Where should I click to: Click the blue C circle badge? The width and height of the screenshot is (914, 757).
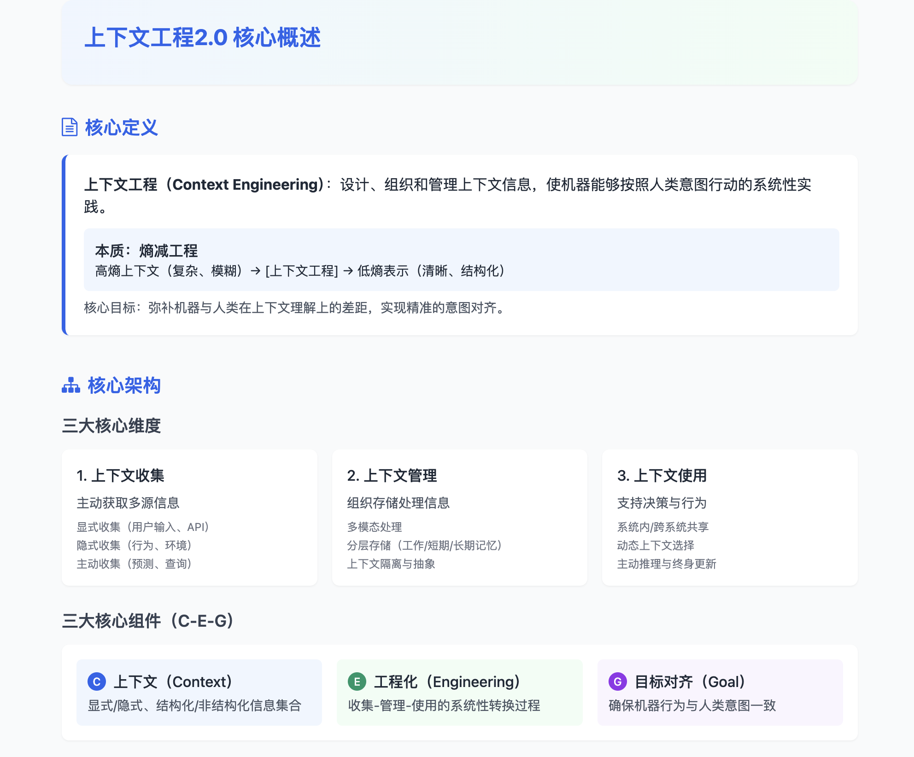point(97,681)
